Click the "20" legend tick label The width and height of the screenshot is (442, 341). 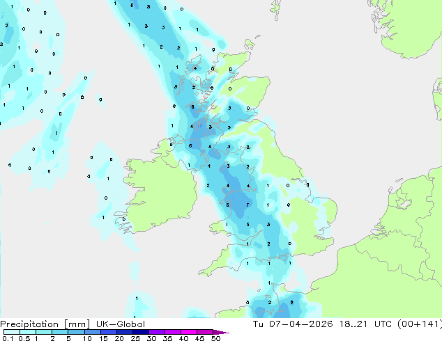click(119, 338)
